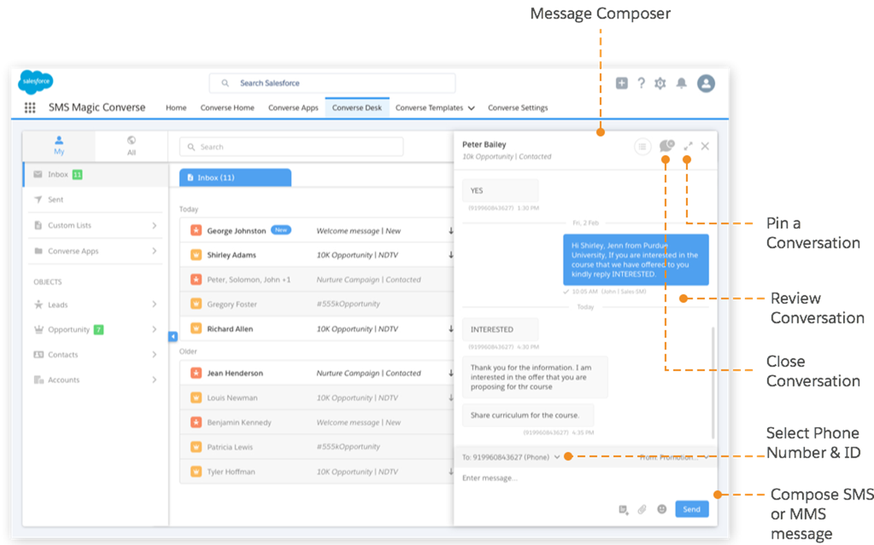Click the conversation panel scrollbar

coord(713,382)
